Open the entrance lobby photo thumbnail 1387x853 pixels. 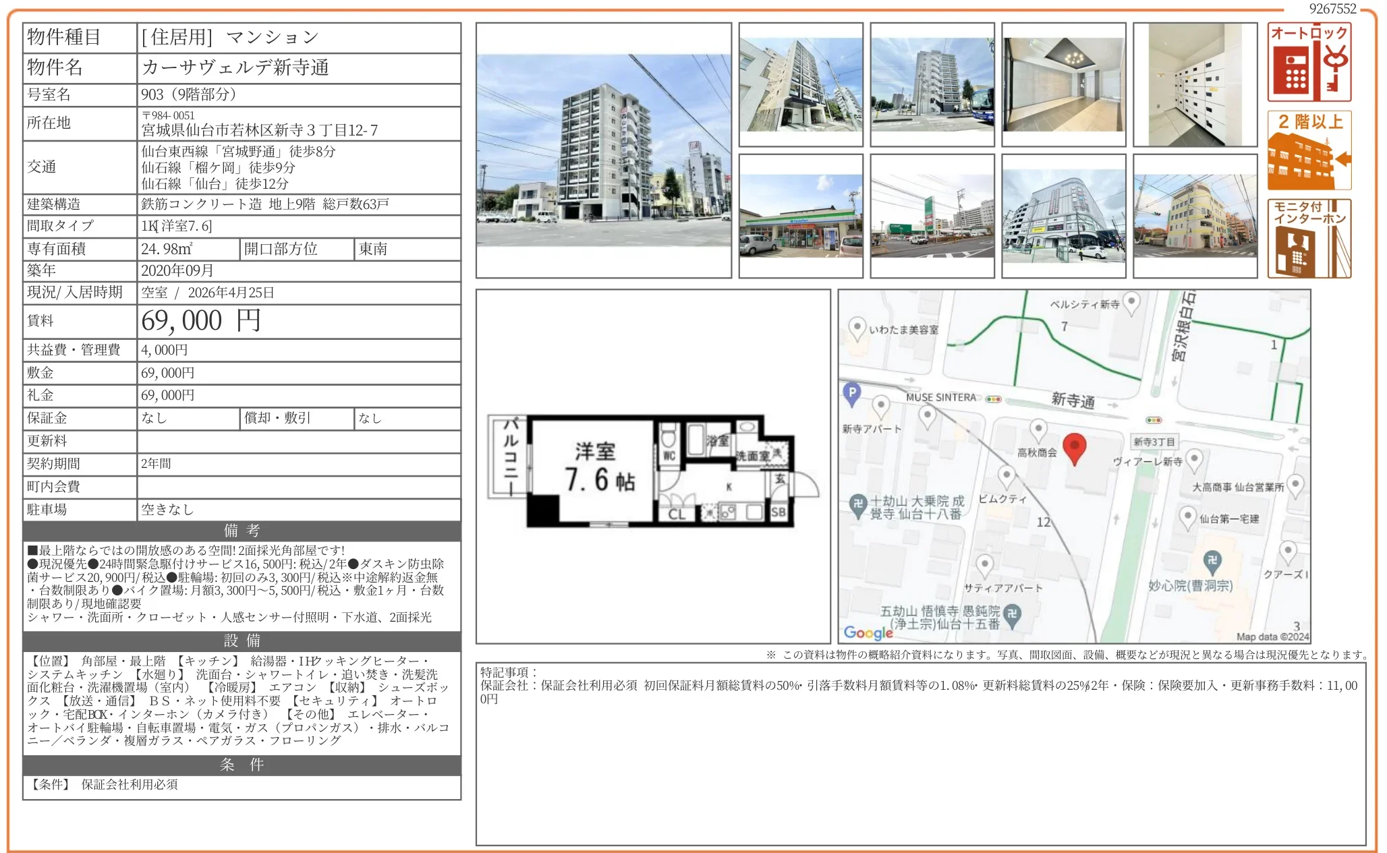click(1064, 85)
